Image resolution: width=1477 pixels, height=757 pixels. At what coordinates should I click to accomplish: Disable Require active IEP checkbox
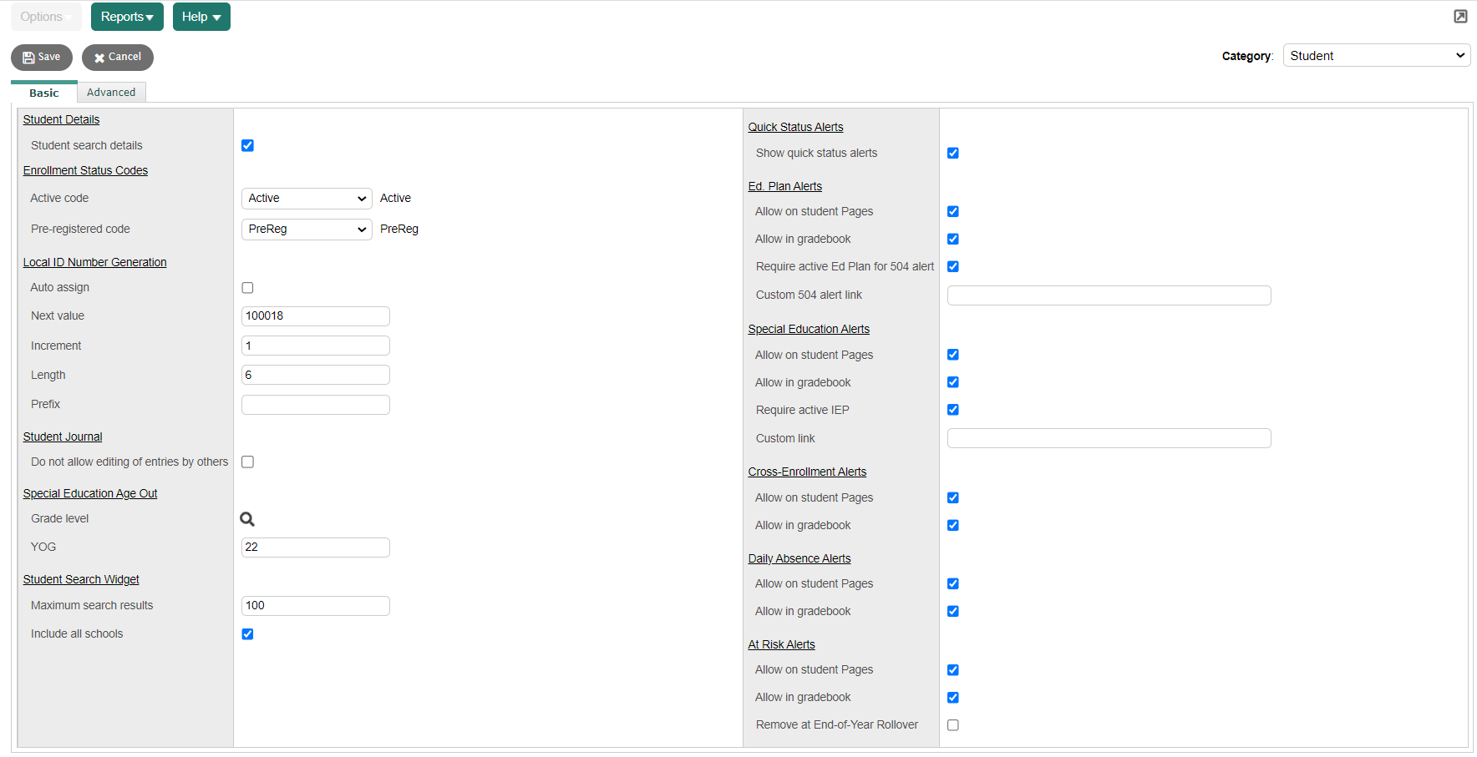(x=952, y=410)
